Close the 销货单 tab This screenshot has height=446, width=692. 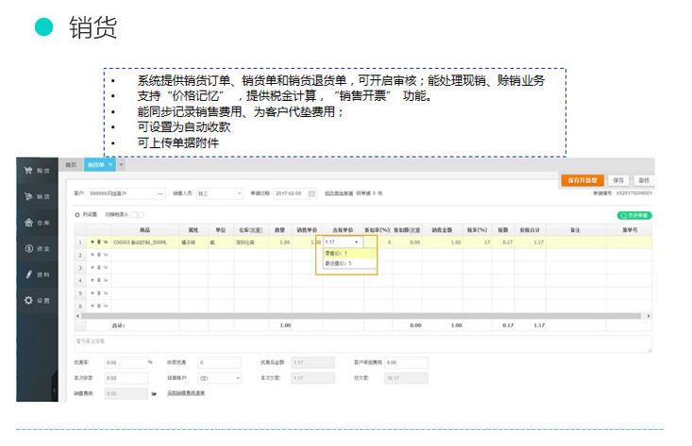110,165
